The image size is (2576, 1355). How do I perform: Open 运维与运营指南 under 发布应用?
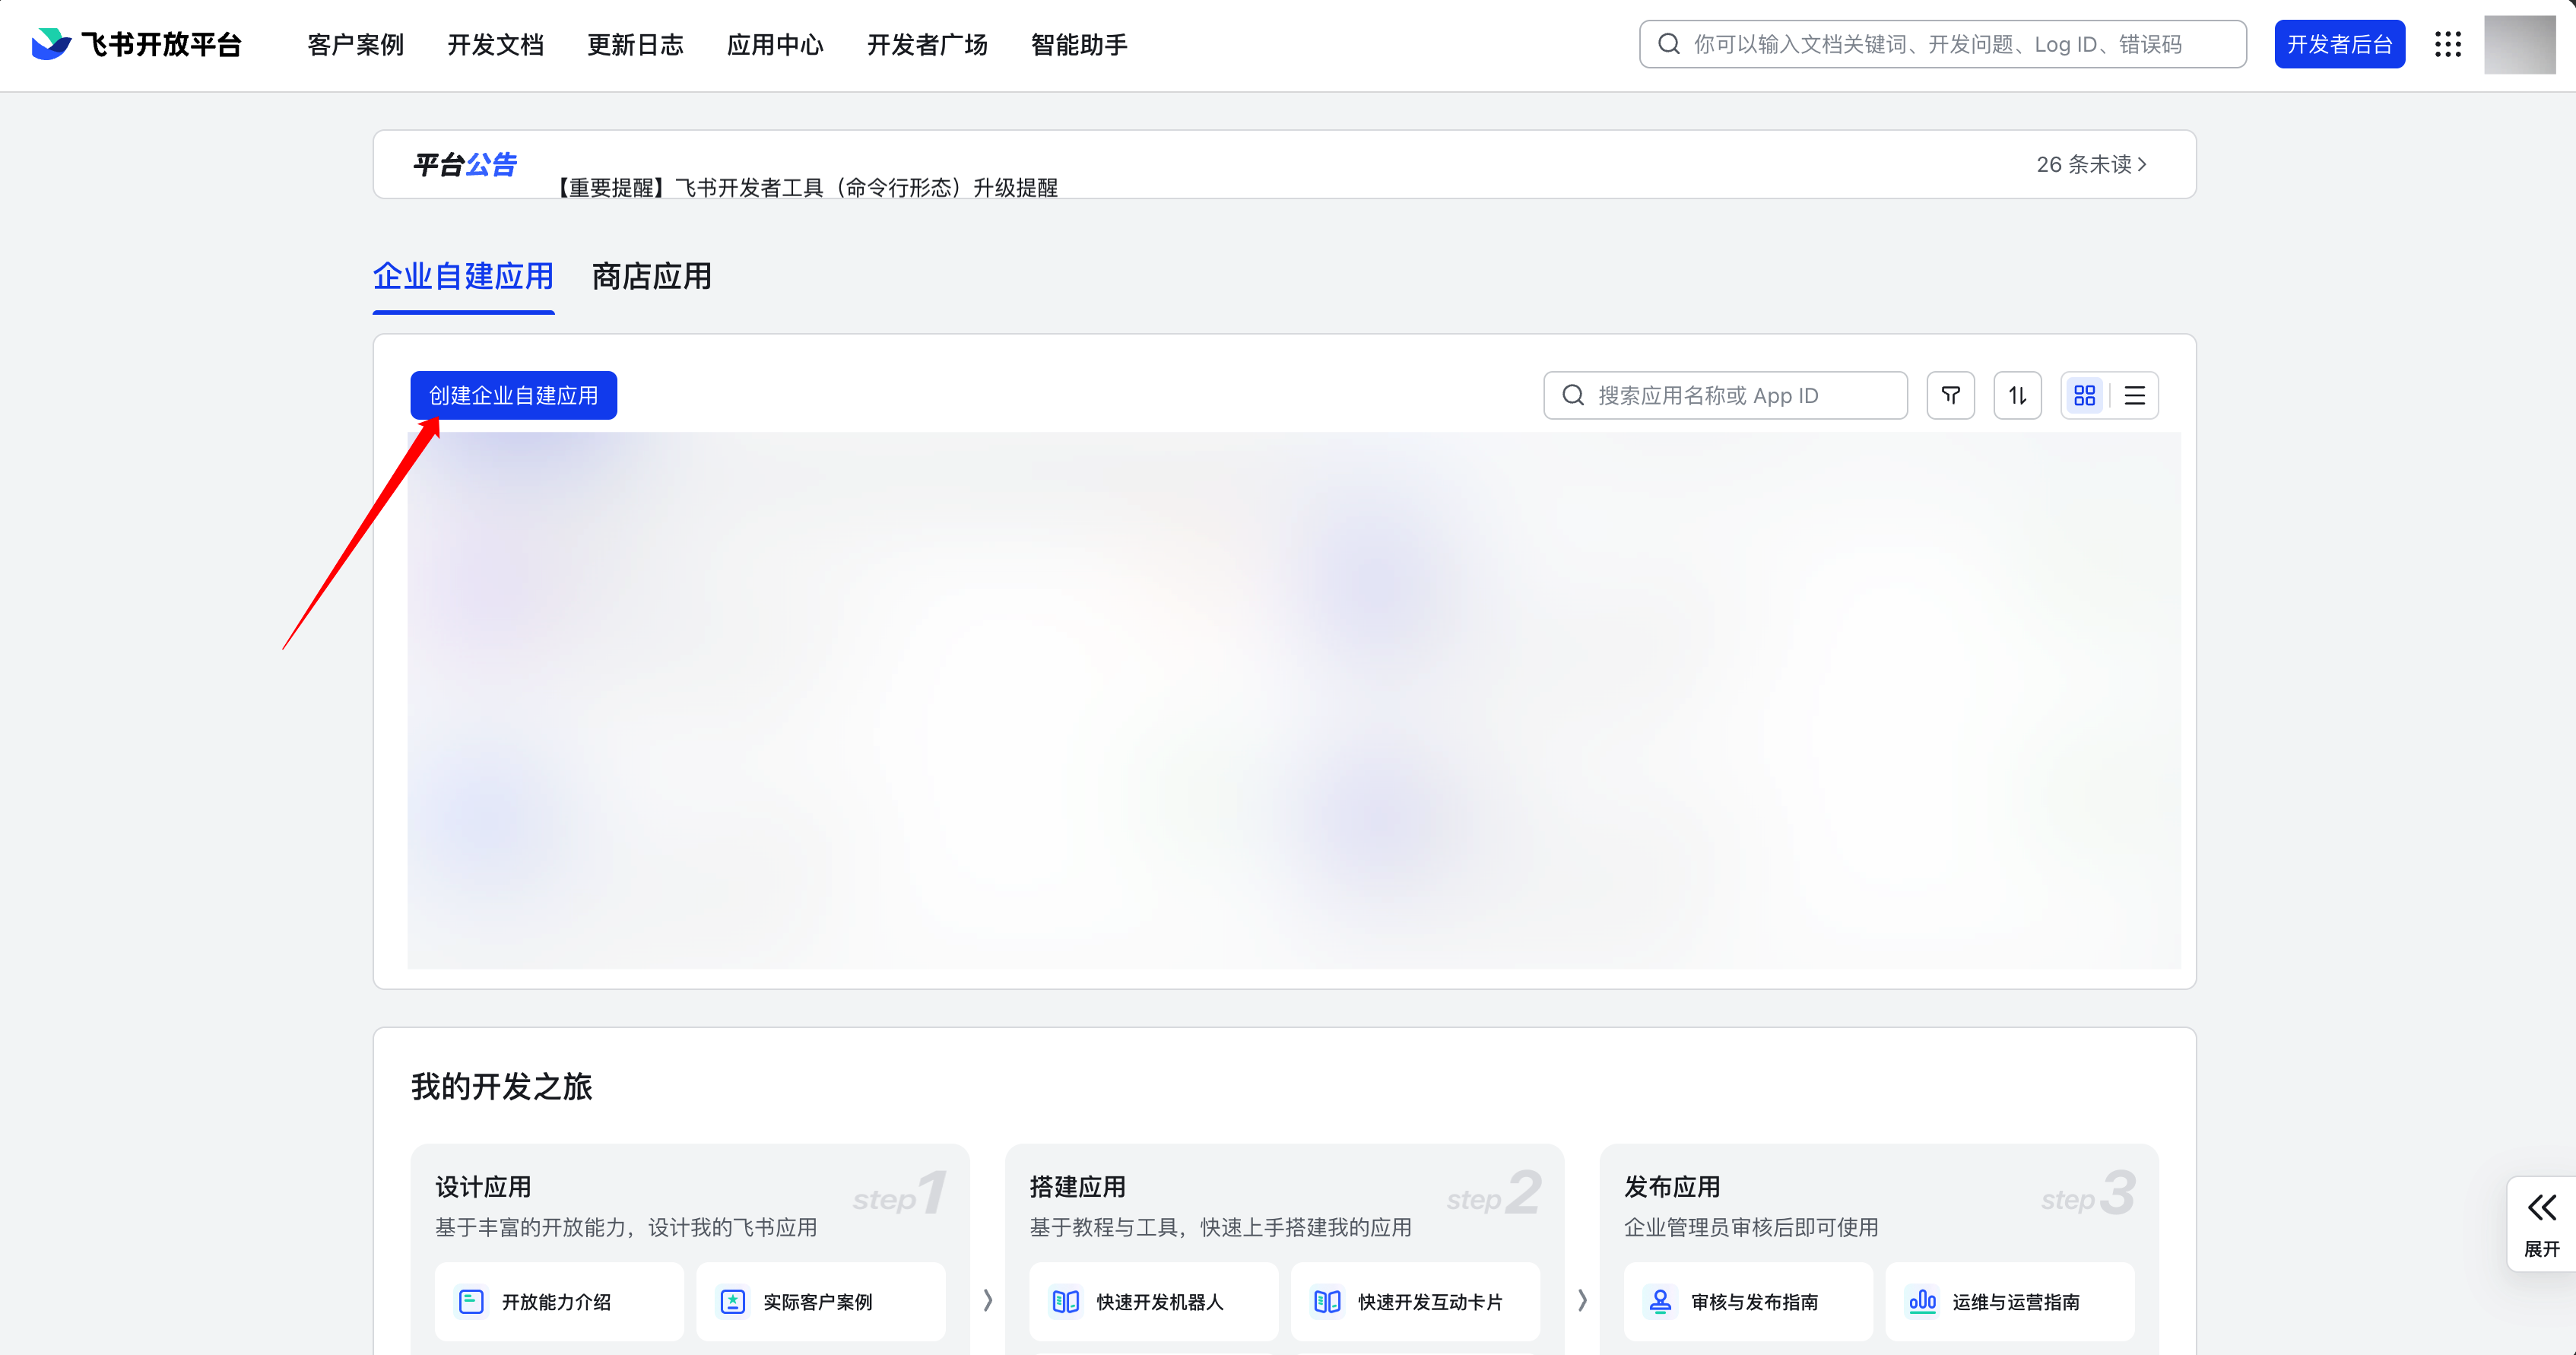tap(2010, 1302)
